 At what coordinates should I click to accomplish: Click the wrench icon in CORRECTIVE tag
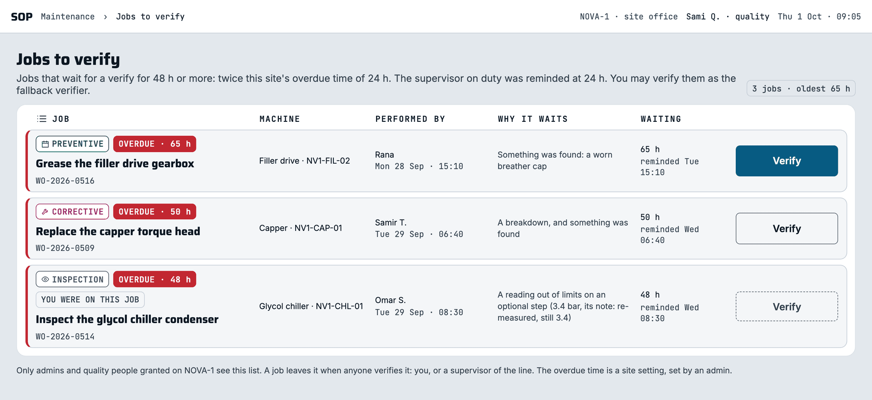click(x=45, y=212)
